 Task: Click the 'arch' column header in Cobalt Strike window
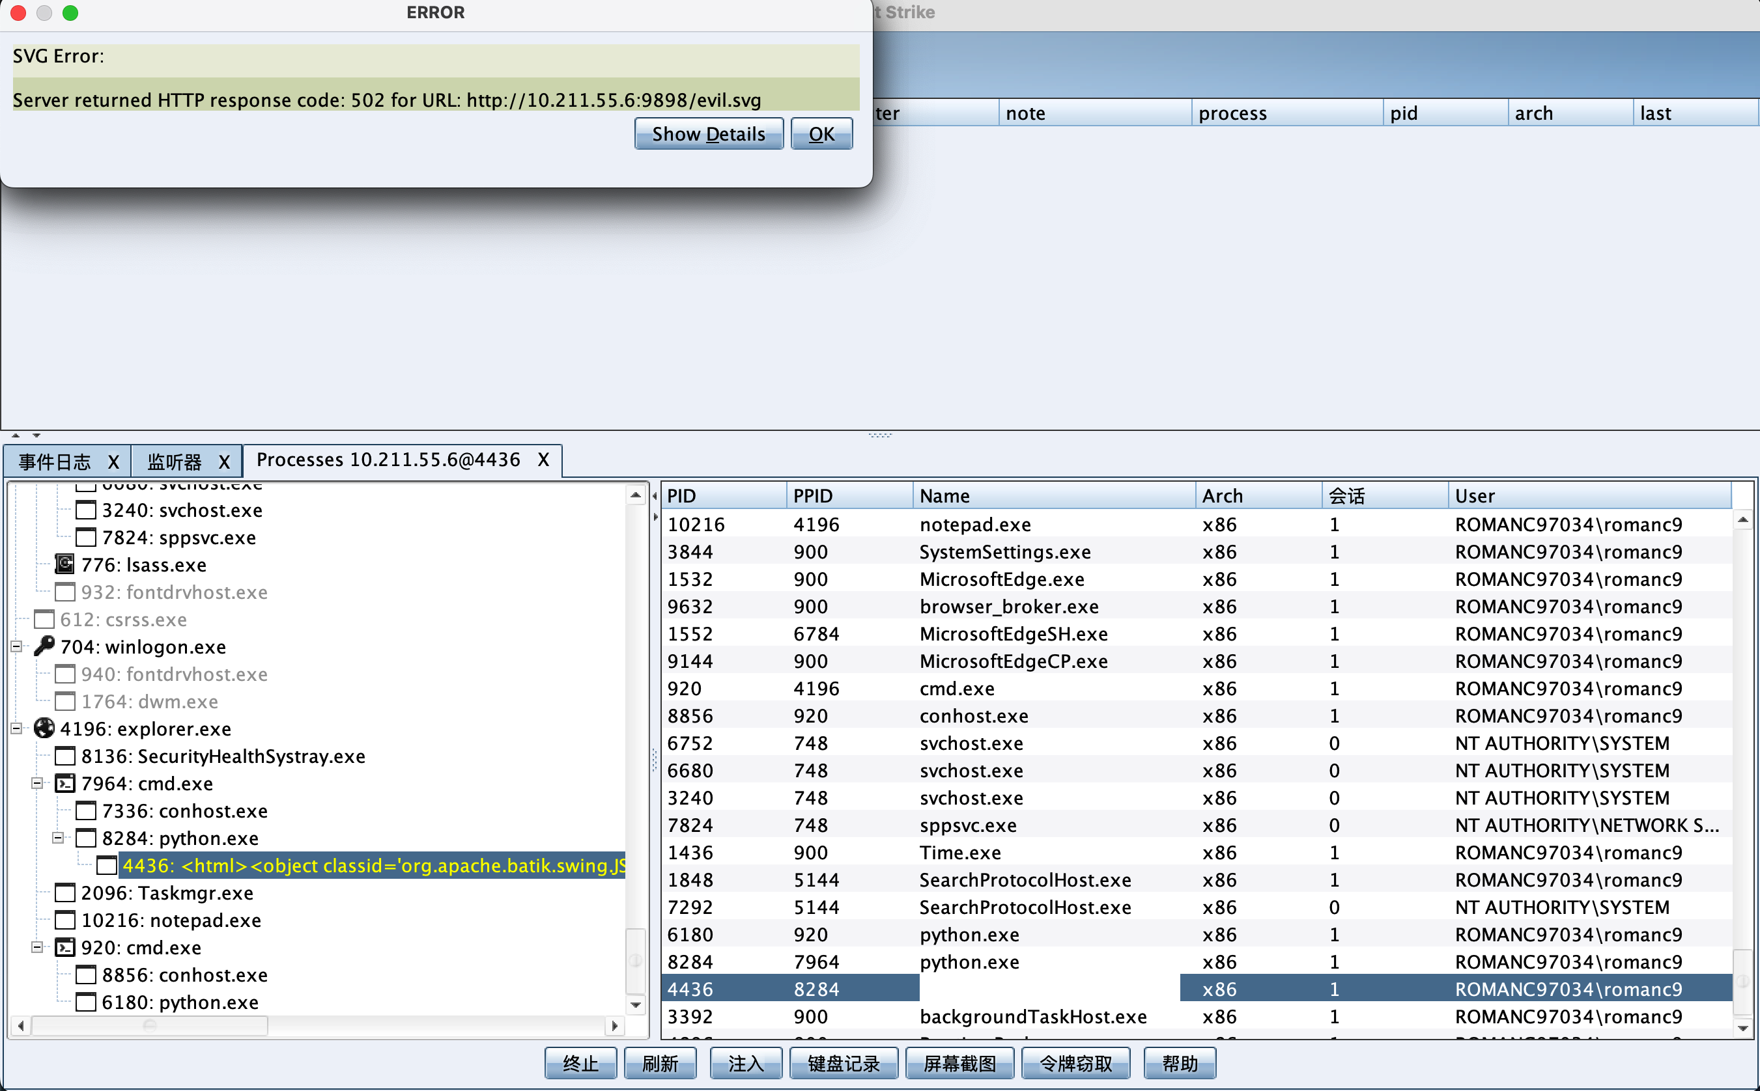pos(1570,113)
